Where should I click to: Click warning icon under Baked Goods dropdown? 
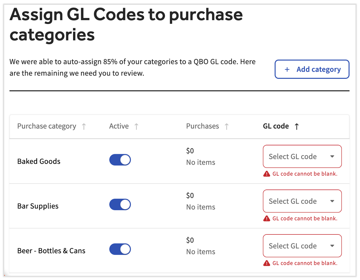coord(267,174)
